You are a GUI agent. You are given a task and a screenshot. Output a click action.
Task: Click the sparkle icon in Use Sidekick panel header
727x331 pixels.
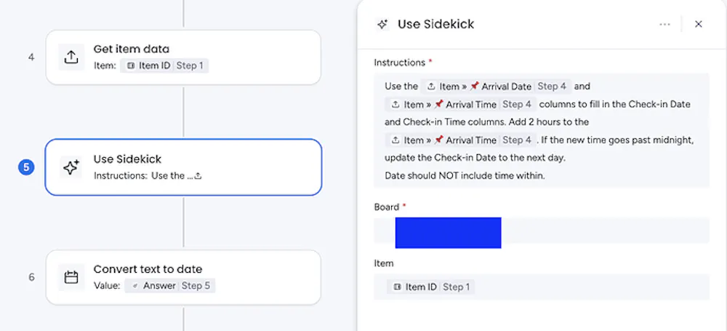point(382,24)
